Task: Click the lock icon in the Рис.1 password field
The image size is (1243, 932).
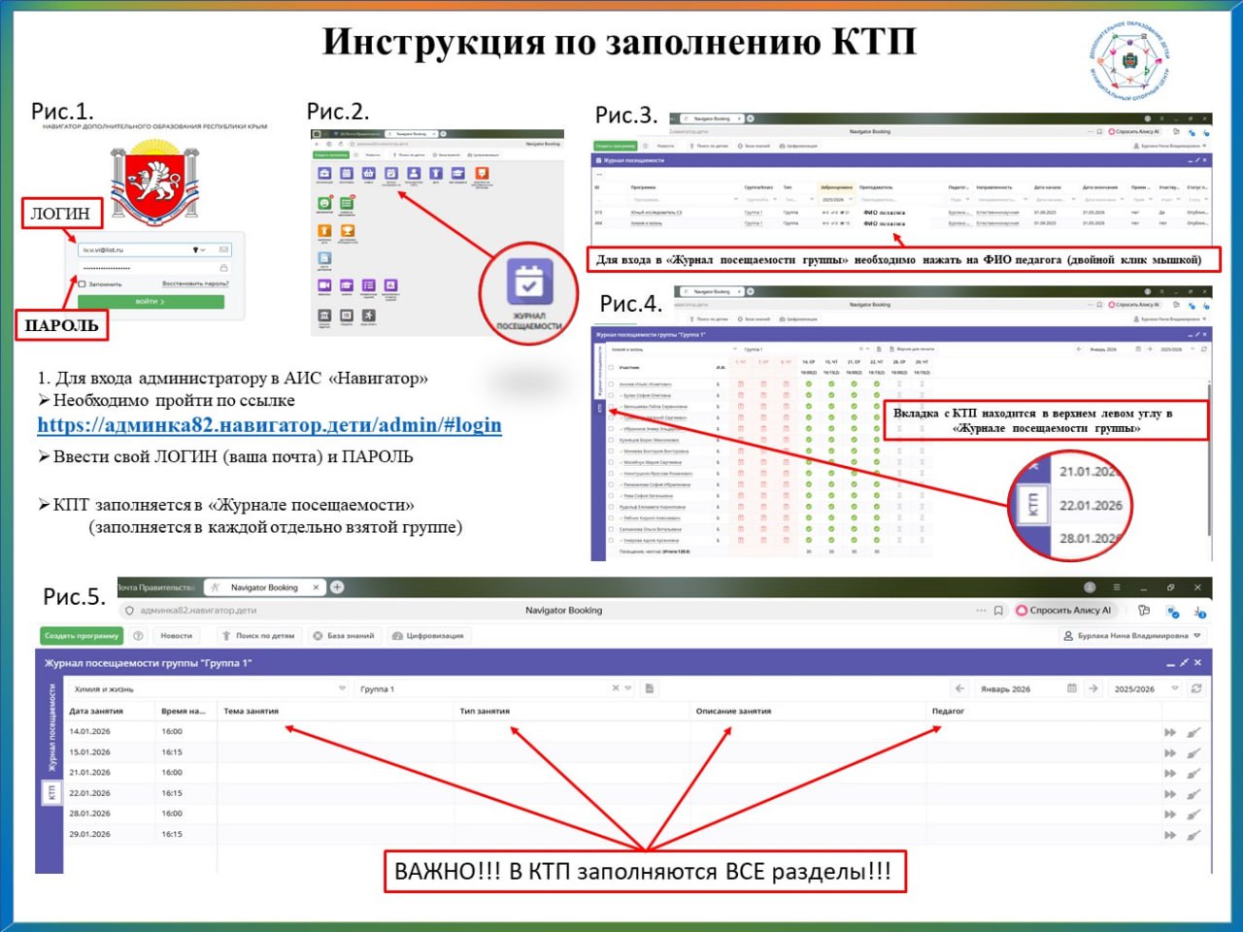Action: pos(224,268)
